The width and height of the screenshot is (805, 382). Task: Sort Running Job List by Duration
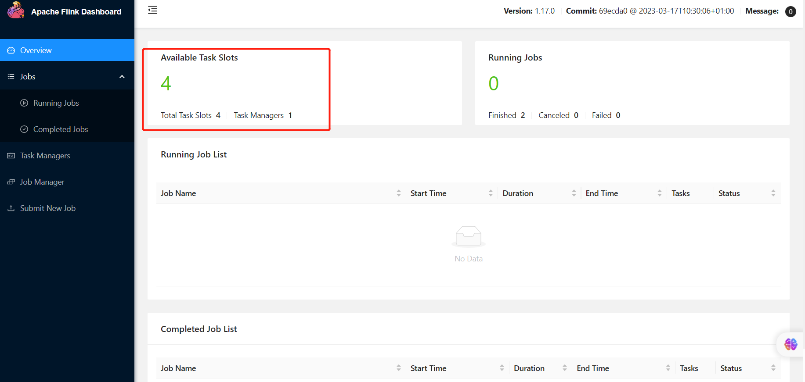574,193
